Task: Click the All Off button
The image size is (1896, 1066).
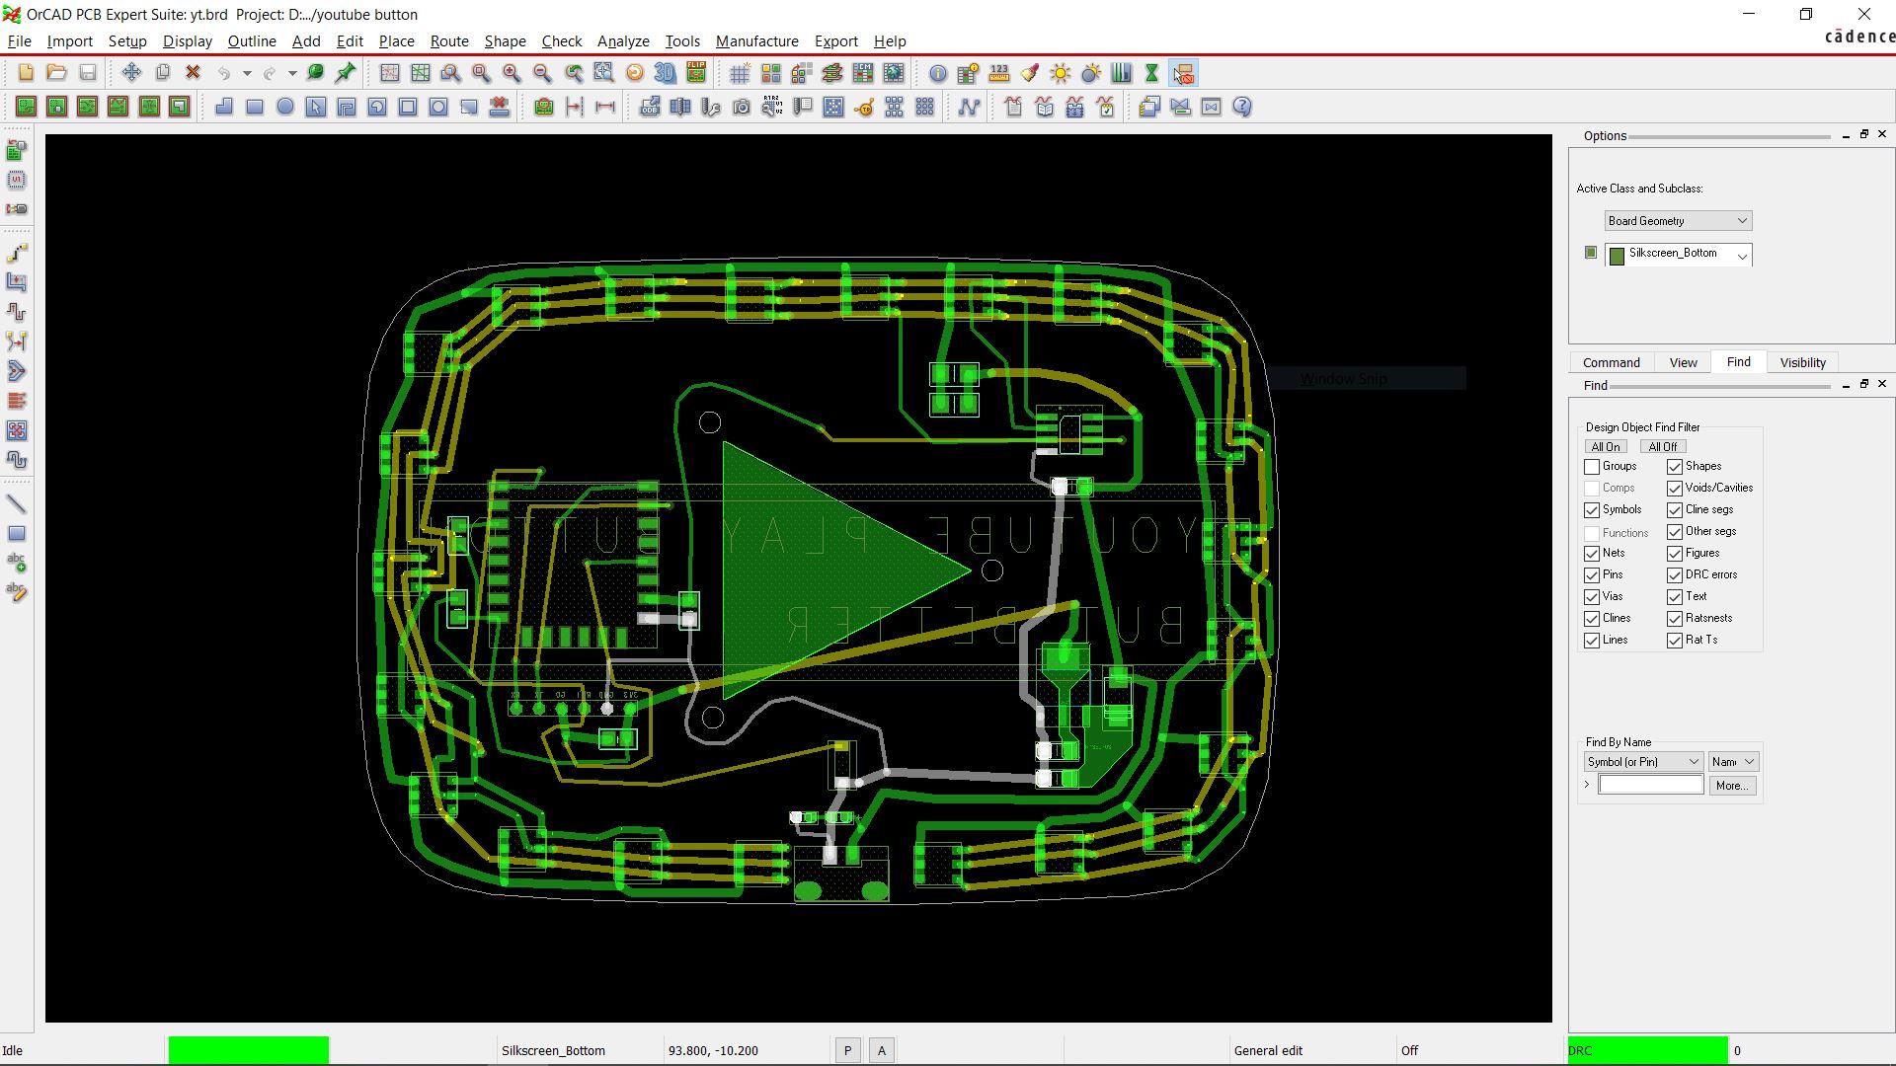Action: click(x=1662, y=447)
